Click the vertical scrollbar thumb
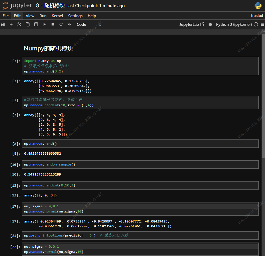265x256 pixels. click(263, 96)
